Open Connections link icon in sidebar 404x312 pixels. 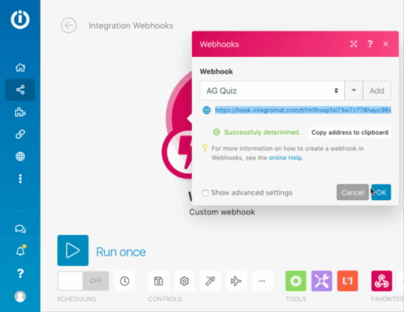click(20, 134)
